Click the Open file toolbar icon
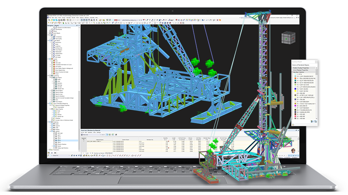The height and width of the screenshot is (195, 348). pos(51,20)
